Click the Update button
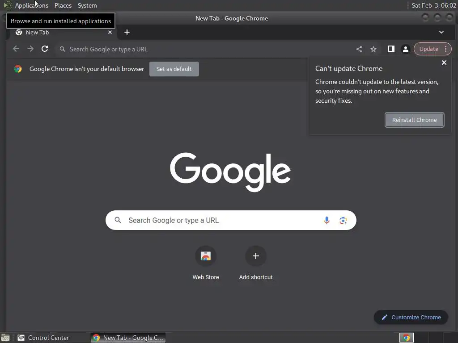The image size is (458, 343). pyautogui.click(x=428, y=49)
